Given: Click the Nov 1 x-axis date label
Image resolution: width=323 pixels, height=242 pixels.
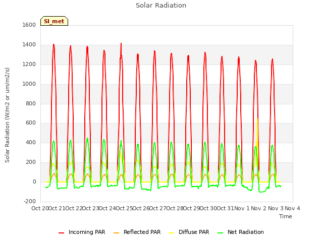Looking at the screenshot, I should point(242,208).
